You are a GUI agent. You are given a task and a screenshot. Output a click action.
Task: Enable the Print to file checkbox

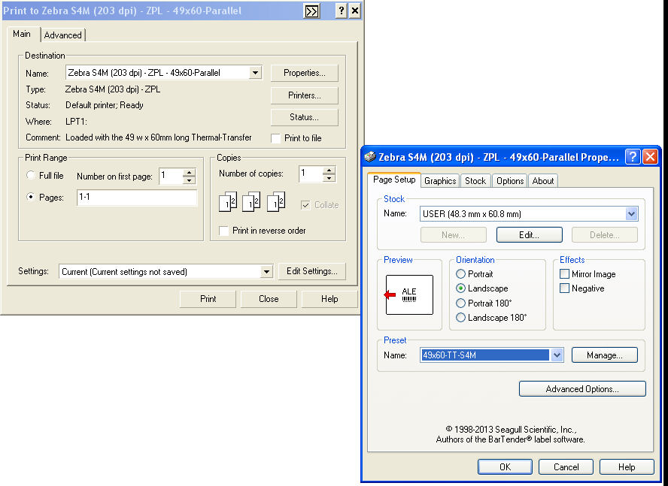pyautogui.click(x=275, y=138)
